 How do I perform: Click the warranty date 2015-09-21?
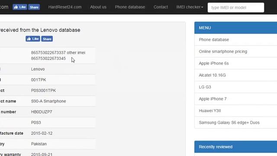tap(42, 154)
